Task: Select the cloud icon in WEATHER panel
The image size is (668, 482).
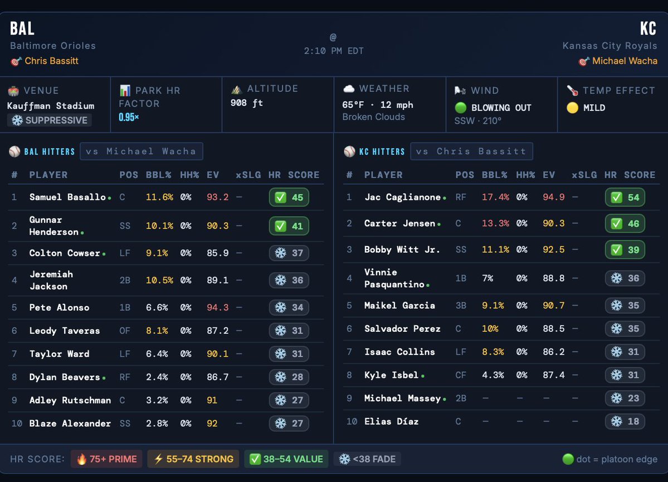Action: click(348, 88)
